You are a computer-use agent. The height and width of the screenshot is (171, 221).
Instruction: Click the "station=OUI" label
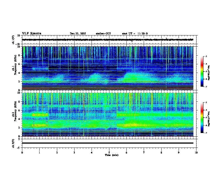(x=103, y=34)
